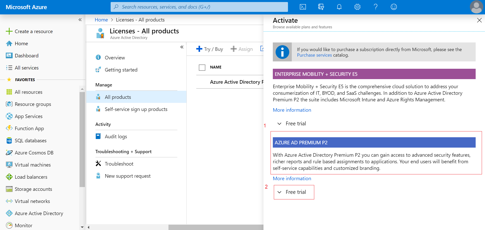Click the Try / Buy button

(210, 49)
